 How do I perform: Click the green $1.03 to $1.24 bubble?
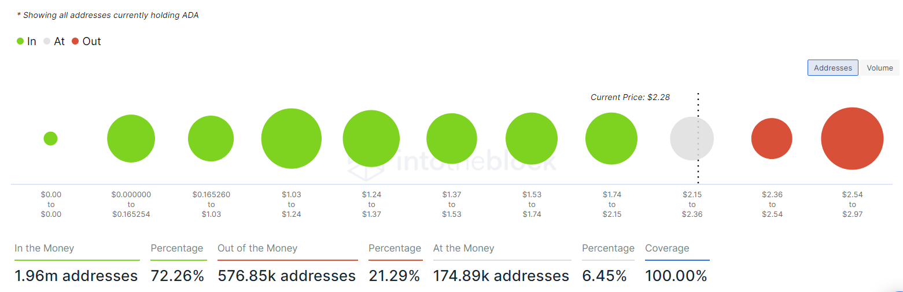(291, 139)
